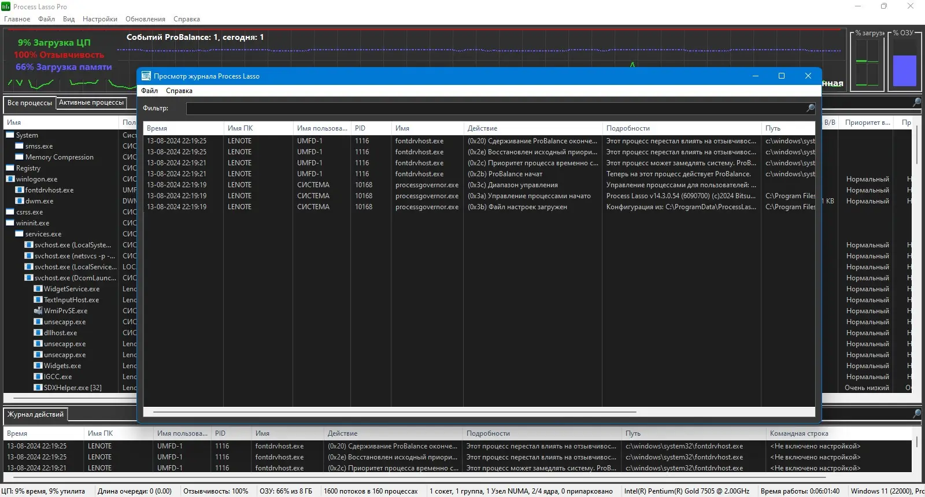Sort log viewer by Имя ПК column
Screen dimensions: 925x497
[258, 128]
